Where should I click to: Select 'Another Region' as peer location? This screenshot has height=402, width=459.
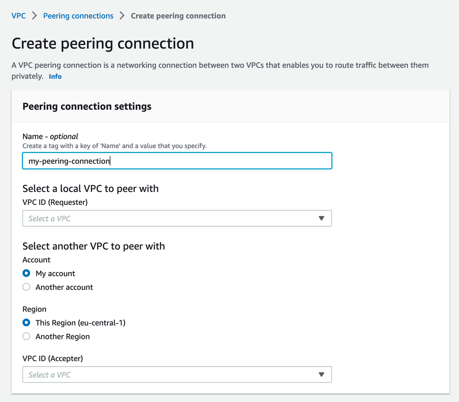click(26, 336)
